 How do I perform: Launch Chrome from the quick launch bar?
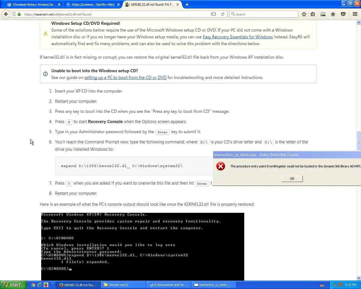click(33, 285)
